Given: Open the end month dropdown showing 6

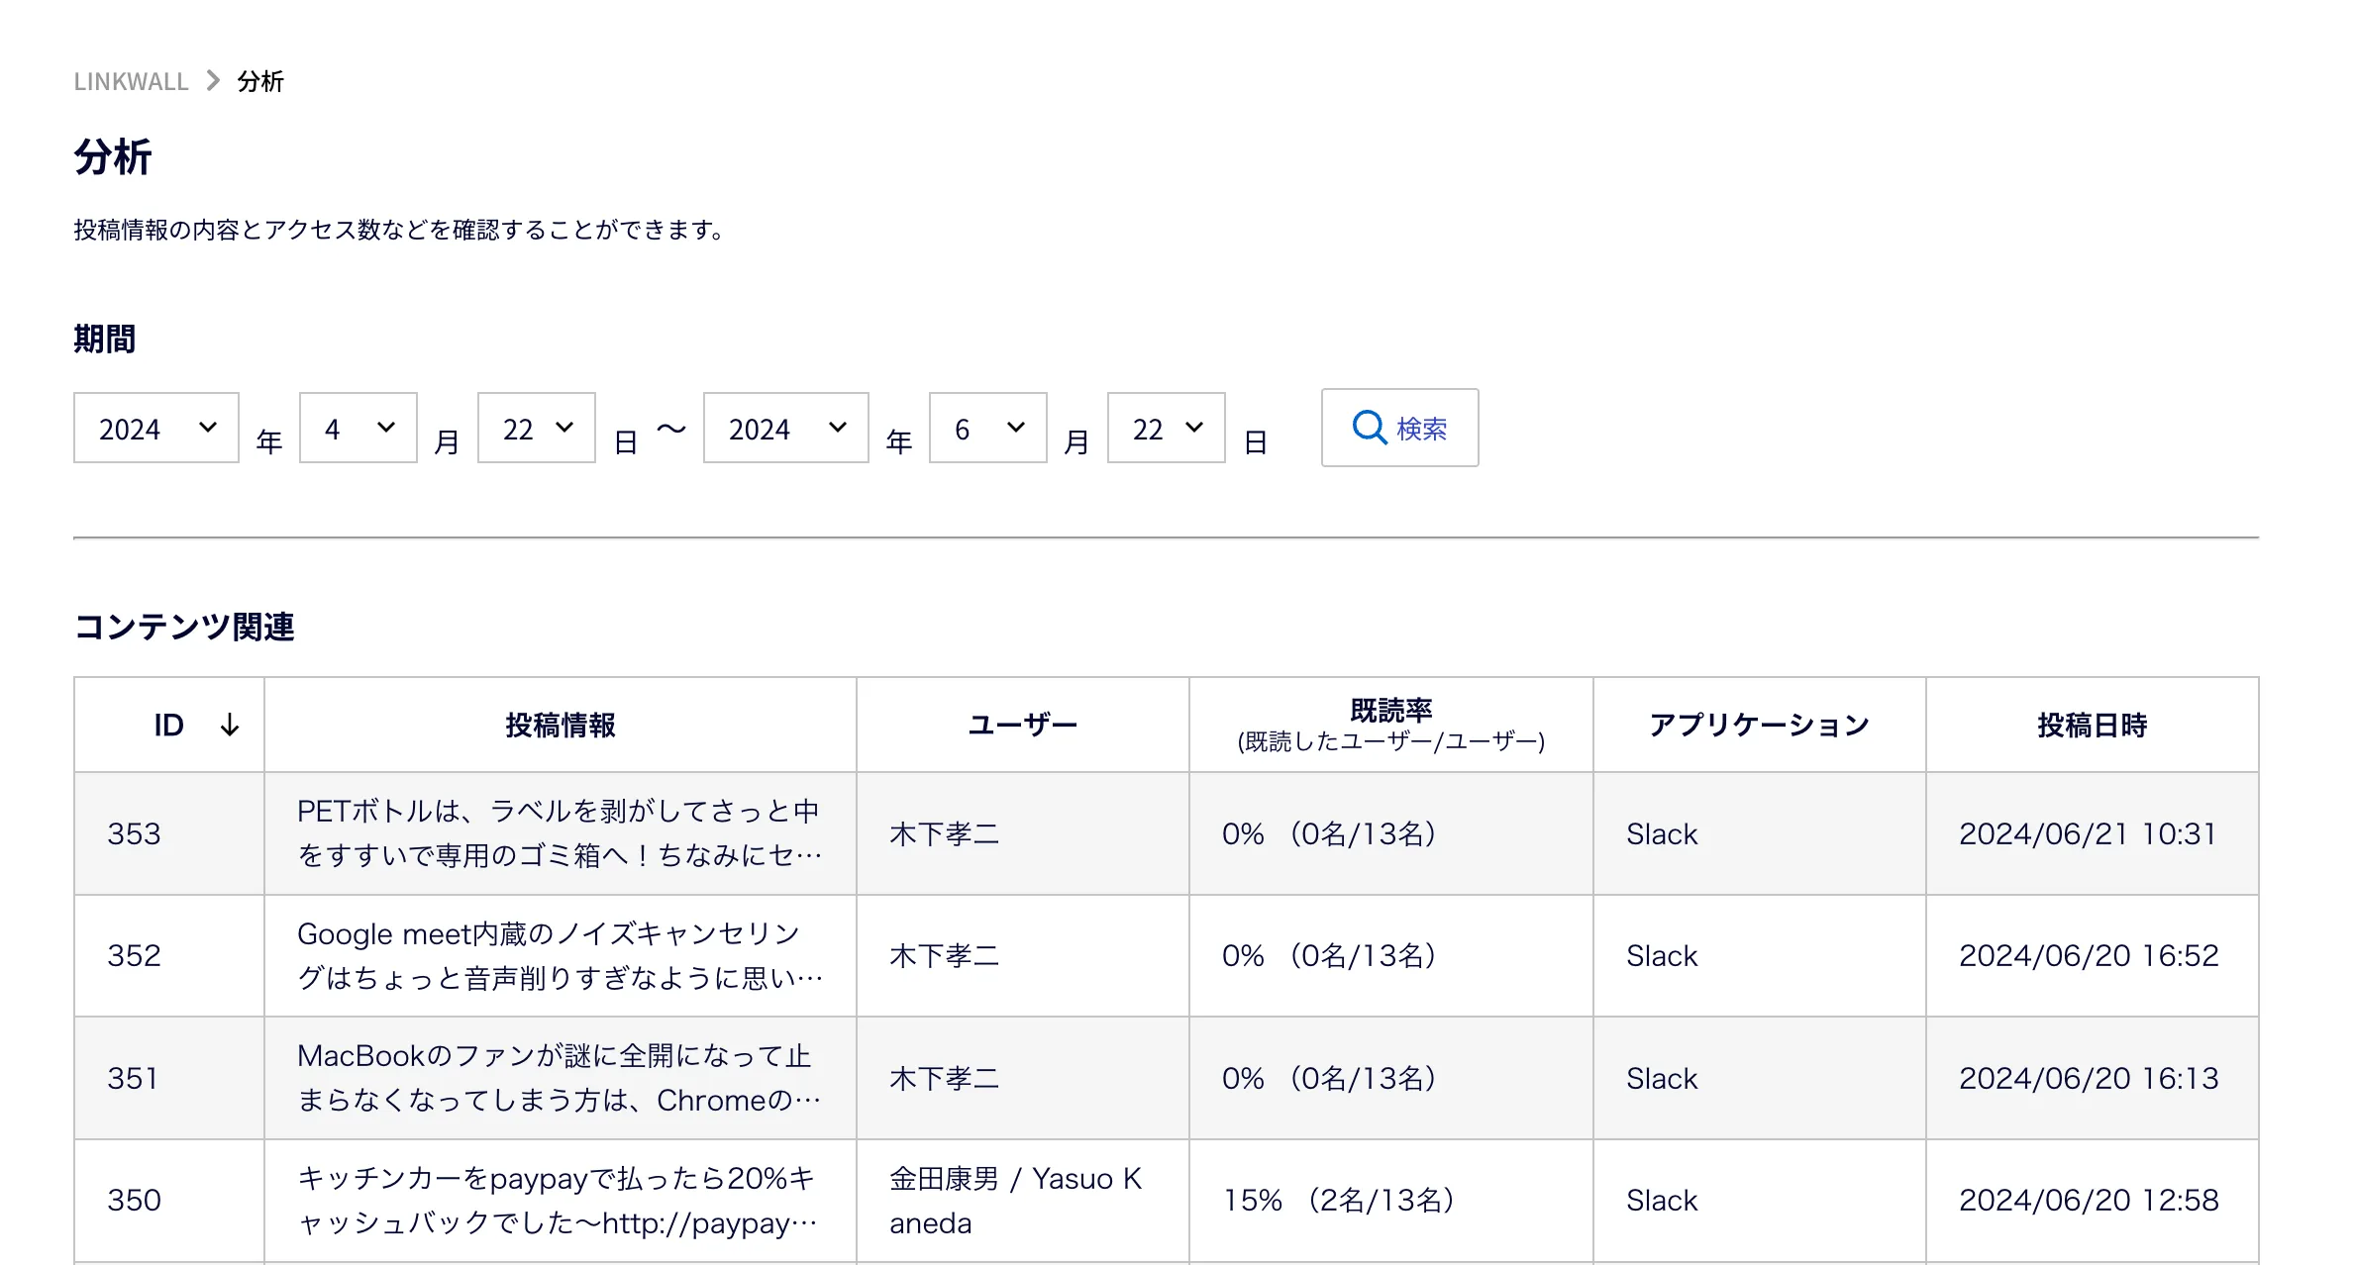Looking at the screenshot, I should (x=988, y=428).
